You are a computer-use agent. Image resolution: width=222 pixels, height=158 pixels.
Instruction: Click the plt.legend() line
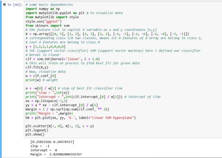pos(37,130)
